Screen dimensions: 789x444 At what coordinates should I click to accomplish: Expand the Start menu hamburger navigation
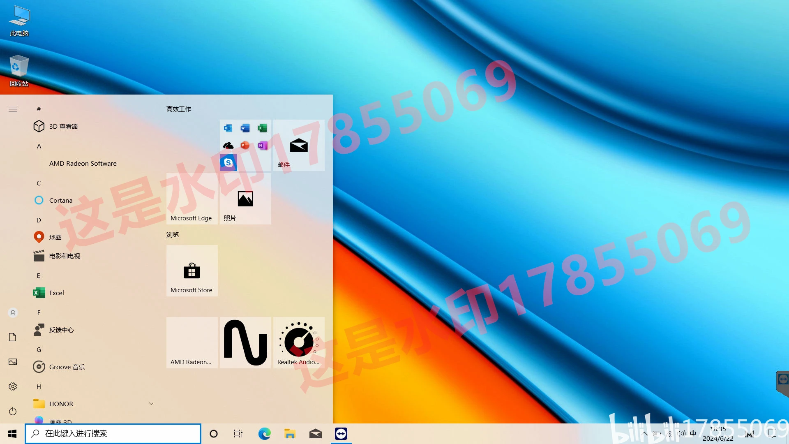13,109
